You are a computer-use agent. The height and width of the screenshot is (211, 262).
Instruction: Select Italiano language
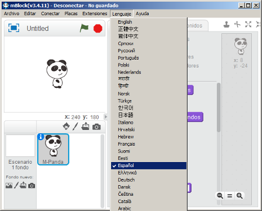149,123
